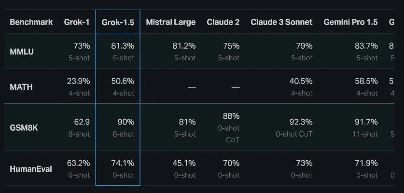Viewport: 404px width, 193px height.
Task: Select the Grok-1 column header
Action: 77,22
